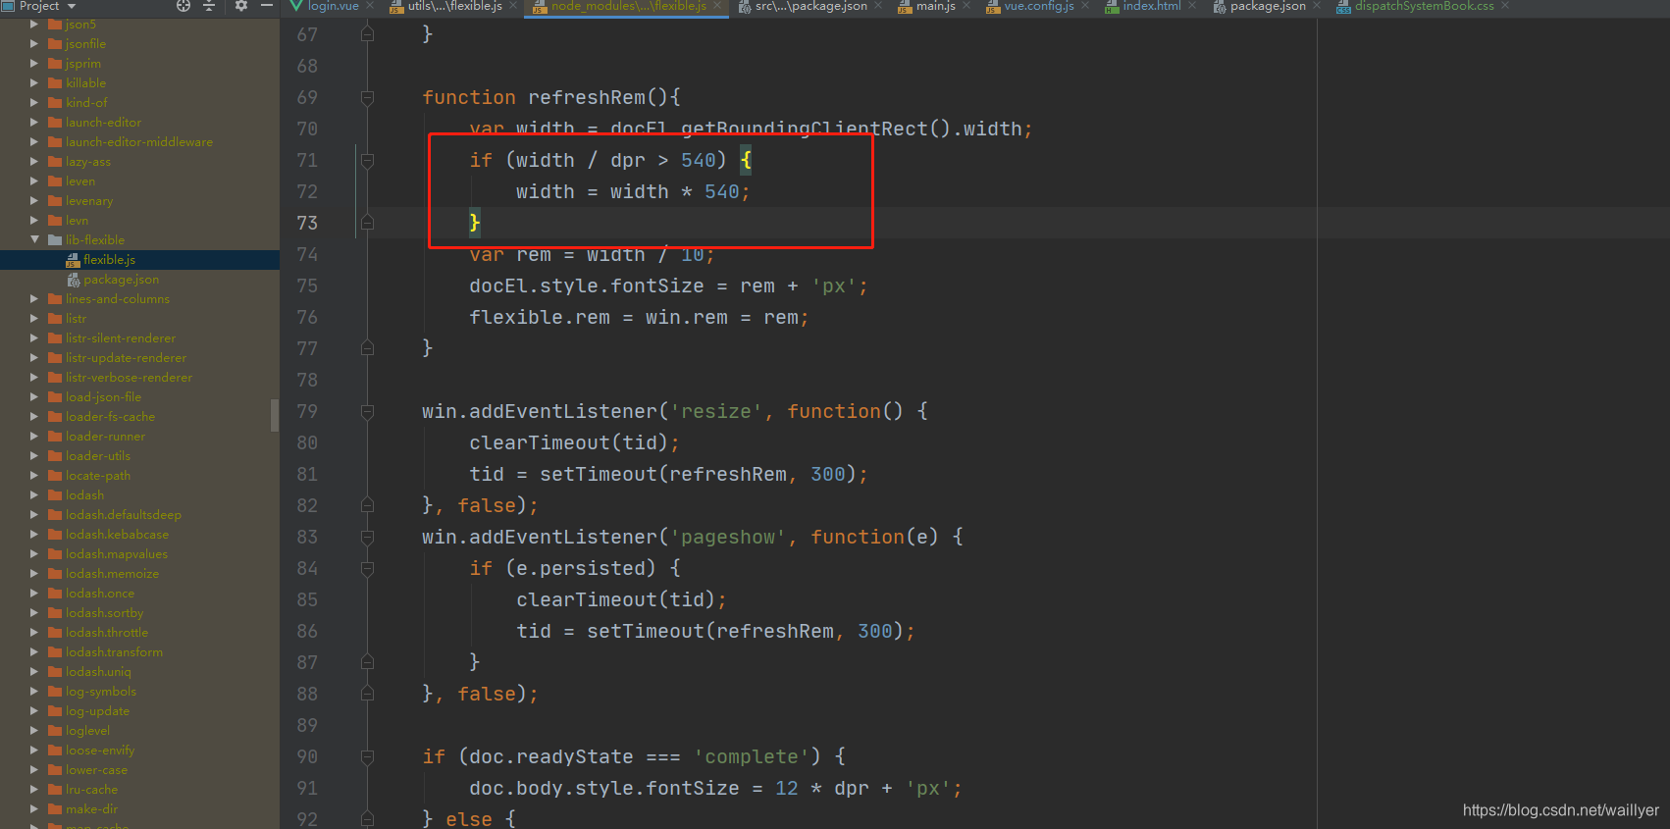Click the loglevel folder icon
1670x829 pixels.
(55, 731)
